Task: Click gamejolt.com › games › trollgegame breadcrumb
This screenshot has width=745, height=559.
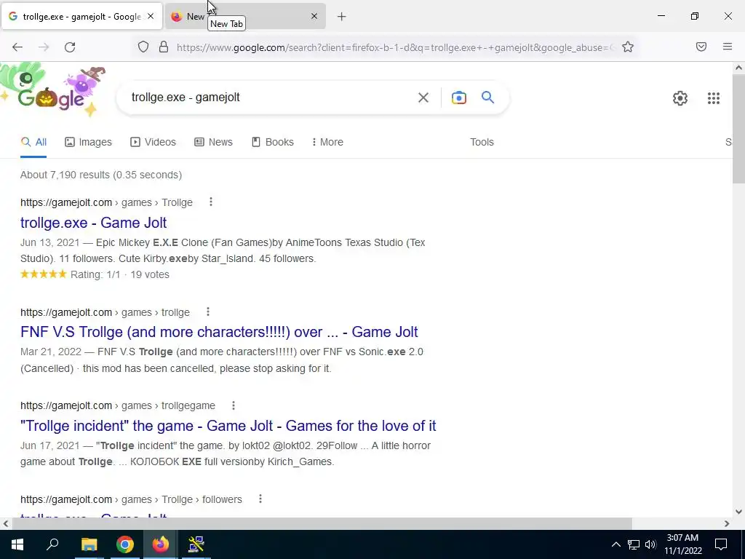Action: (118, 405)
